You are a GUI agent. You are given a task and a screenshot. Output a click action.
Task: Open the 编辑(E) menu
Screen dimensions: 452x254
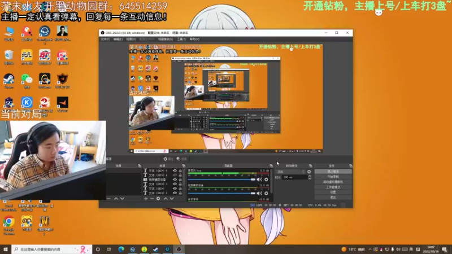(x=118, y=39)
